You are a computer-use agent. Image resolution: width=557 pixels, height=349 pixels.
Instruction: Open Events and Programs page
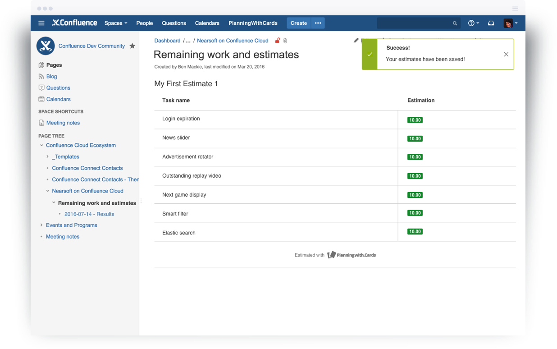(71, 225)
